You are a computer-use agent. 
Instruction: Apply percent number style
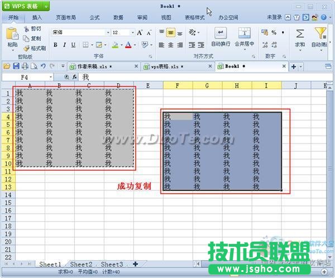274,32
